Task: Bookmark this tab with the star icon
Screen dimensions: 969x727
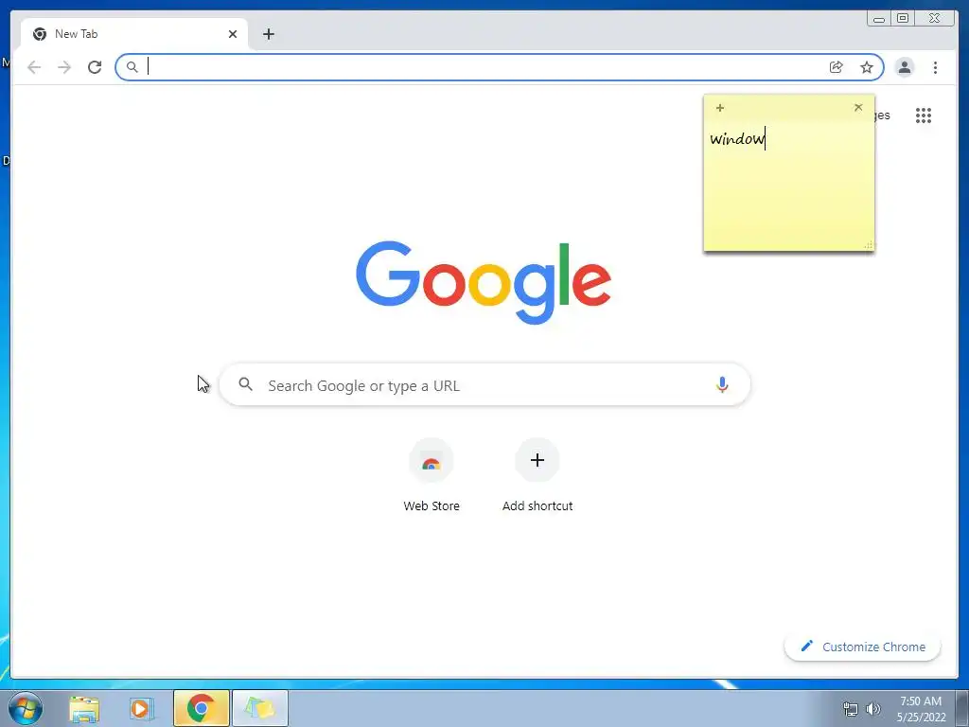Action: coord(867,67)
